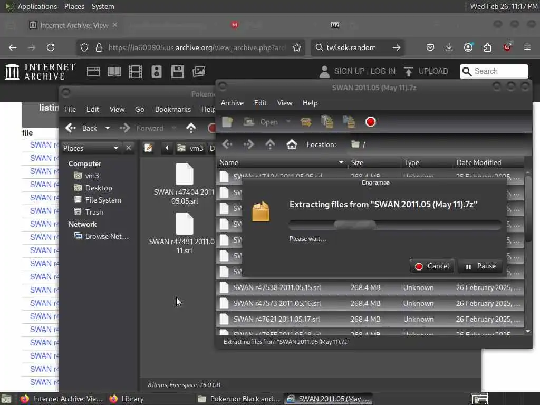Open the File menu in file manager
This screenshot has height=405, width=540.
pyautogui.click(x=70, y=109)
